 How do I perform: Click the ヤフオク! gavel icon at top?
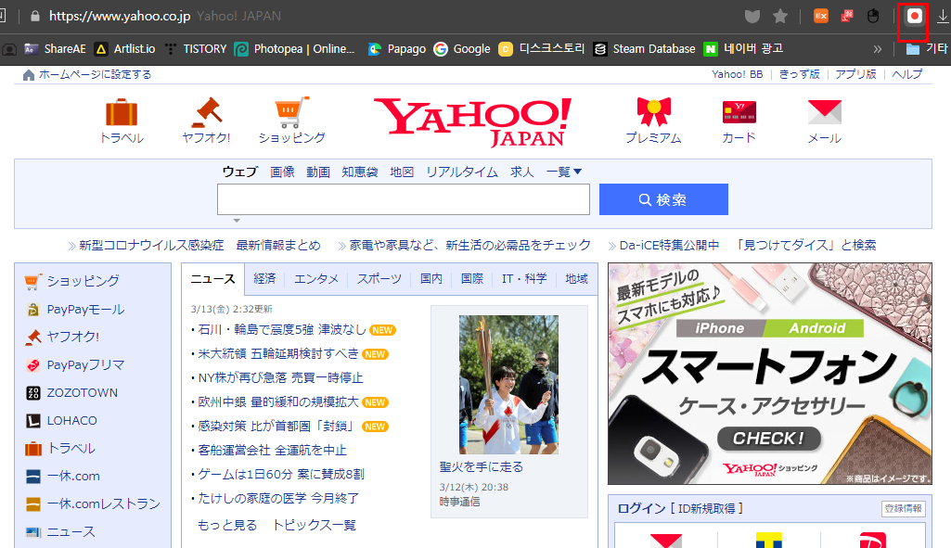tap(206, 112)
